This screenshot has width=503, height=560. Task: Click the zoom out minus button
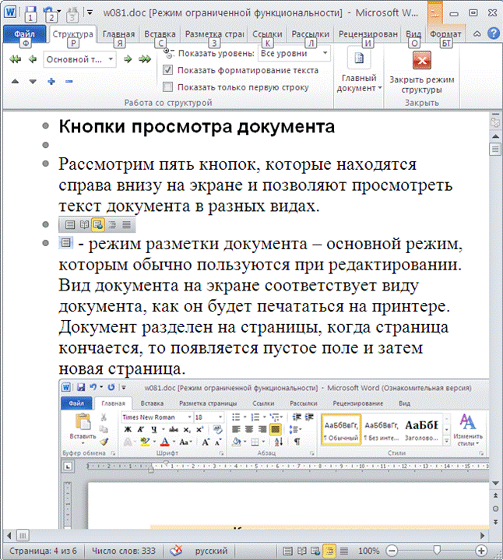coord(392,551)
